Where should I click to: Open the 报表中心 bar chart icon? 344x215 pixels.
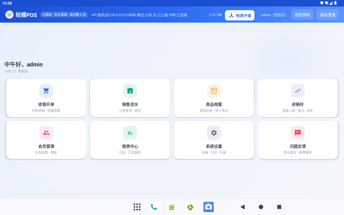tap(130, 133)
